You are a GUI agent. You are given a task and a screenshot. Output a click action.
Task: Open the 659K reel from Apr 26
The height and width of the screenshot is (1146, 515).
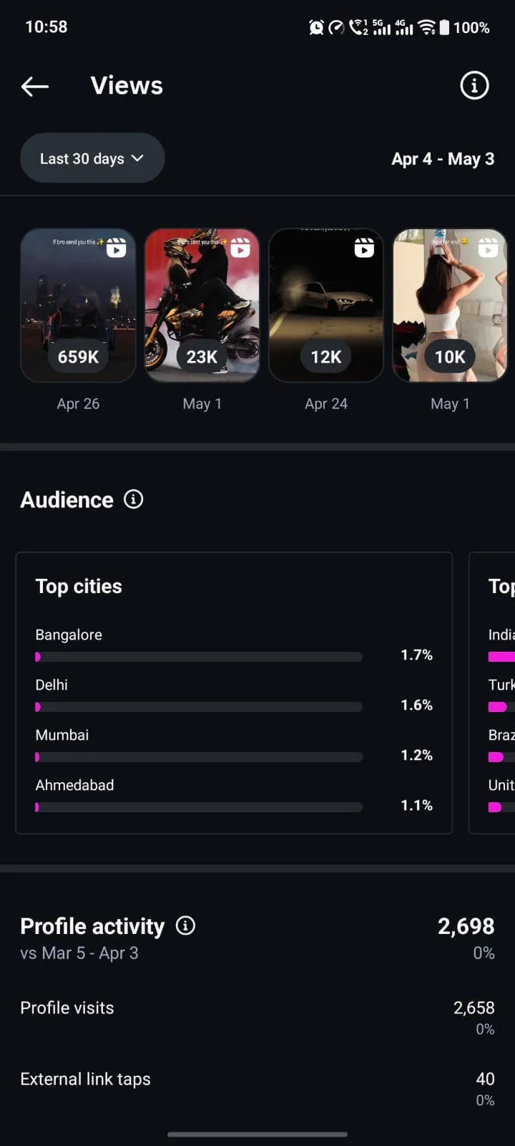click(78, 305)
